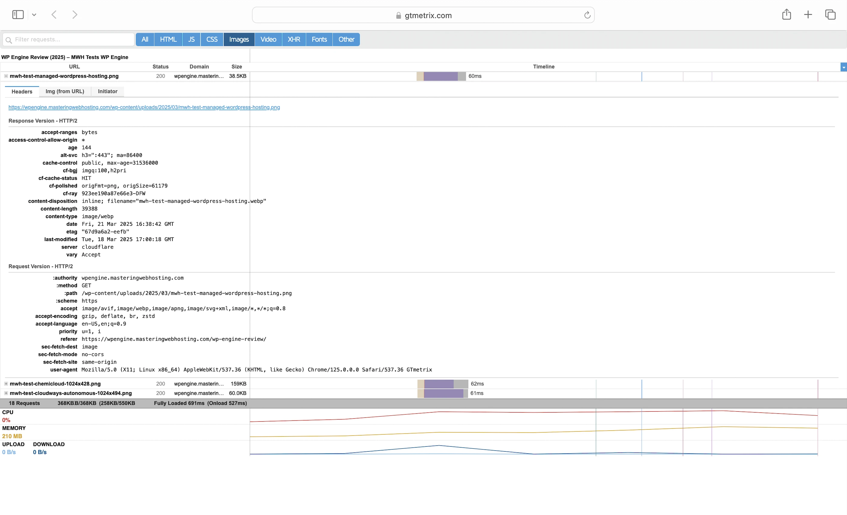This screenshot has height=515, width=847.
Task: Click the 60ms purple waterfall timing bar
Action: (440, 76)
